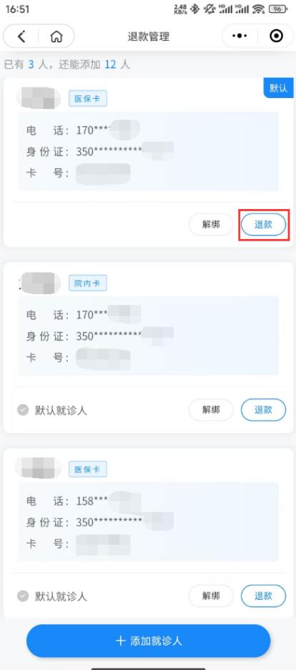This screenshot has height=670, width=296.
Task: Tap the blue 默认 badge
Action: pos(279,88)
